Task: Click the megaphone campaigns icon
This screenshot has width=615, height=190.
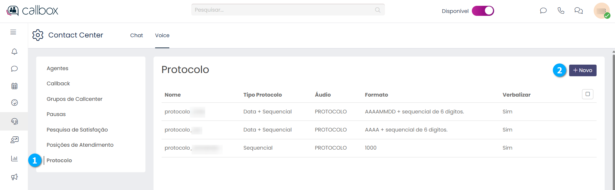Action: pos(14,177)
